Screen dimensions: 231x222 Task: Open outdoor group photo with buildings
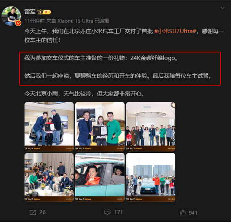coord(150,177)
